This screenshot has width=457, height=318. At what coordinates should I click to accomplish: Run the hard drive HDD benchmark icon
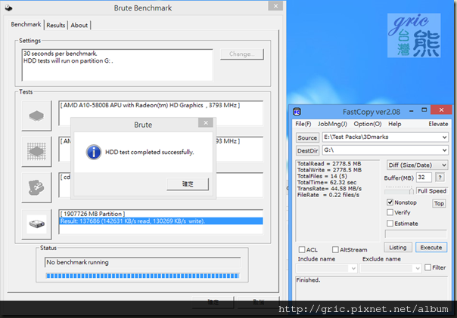tap(36, 224)
